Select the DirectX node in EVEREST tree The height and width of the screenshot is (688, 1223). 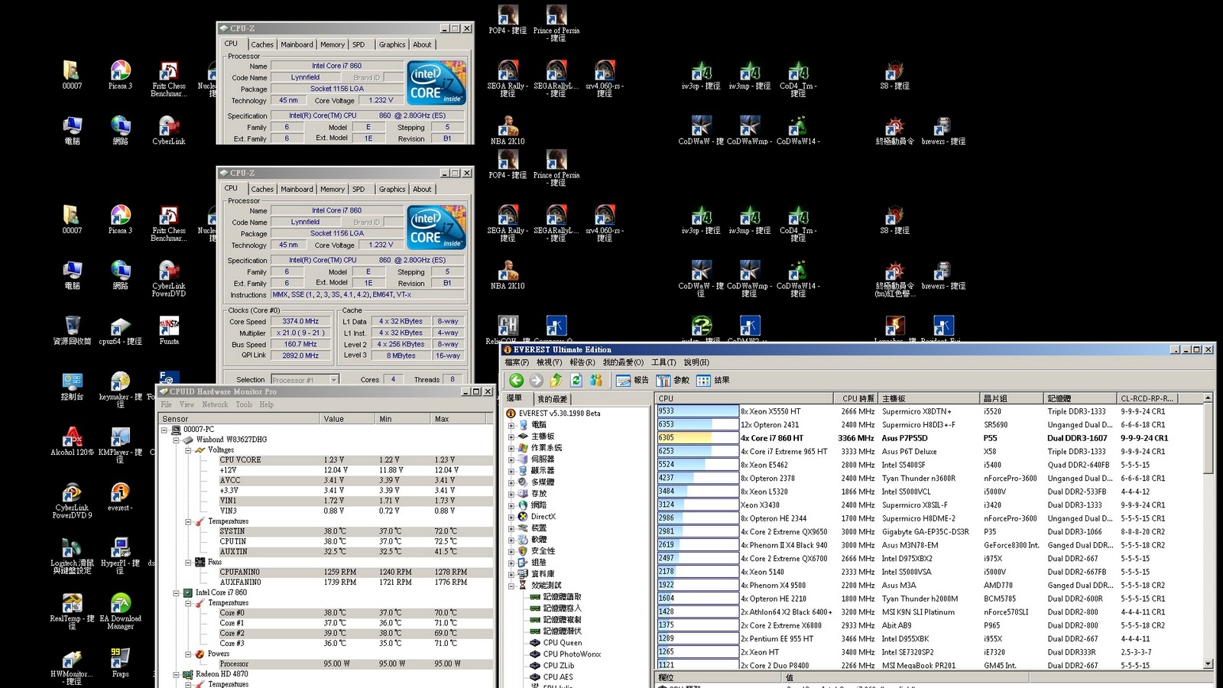point(543,517)
